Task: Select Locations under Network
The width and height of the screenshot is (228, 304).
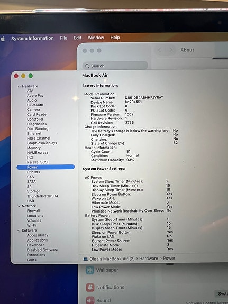Action: click(35, 216)
